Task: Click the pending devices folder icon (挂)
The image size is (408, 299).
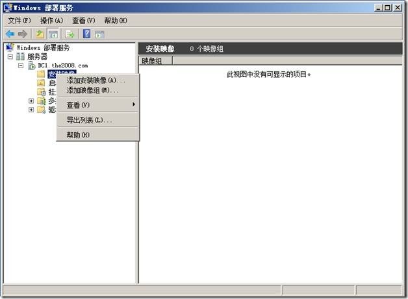Action: point(42,92)
